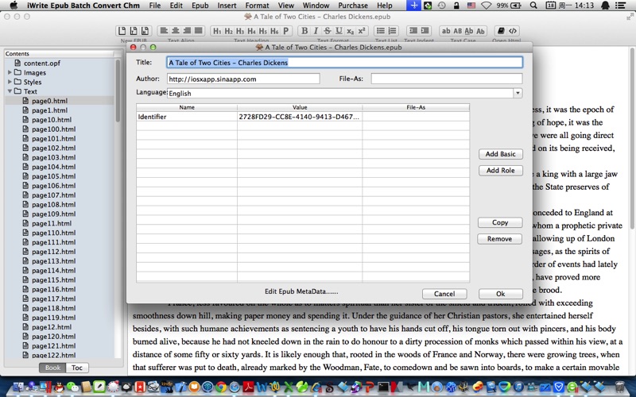Insert numbered list
Screen dimensions: 636x397
pos(392,31)
